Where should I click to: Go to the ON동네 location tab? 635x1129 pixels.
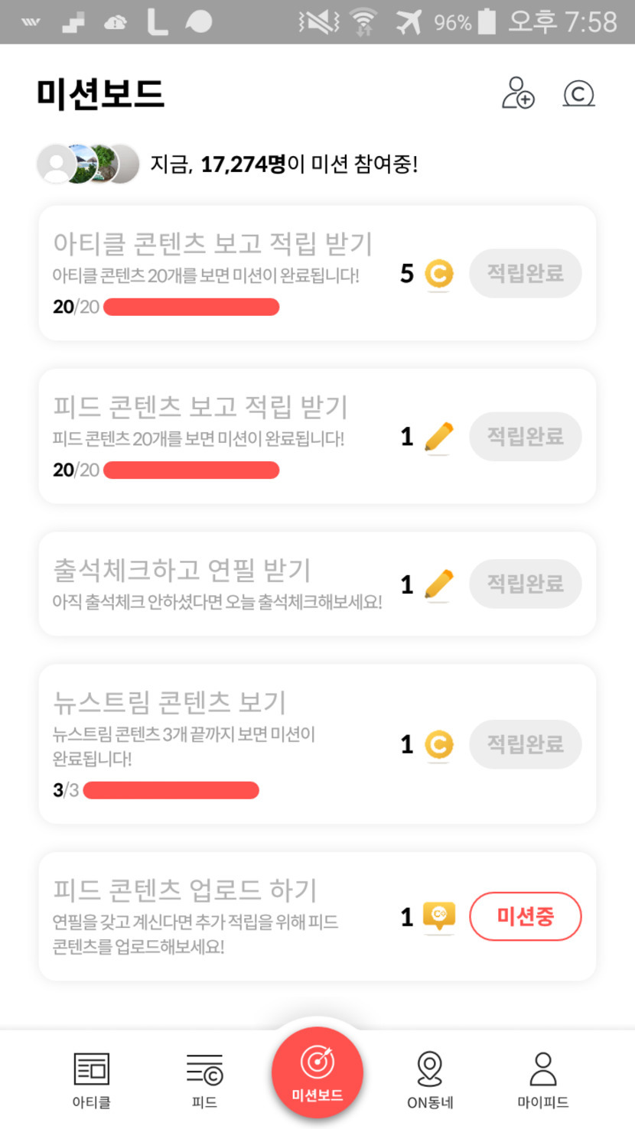coord(430,1080)
